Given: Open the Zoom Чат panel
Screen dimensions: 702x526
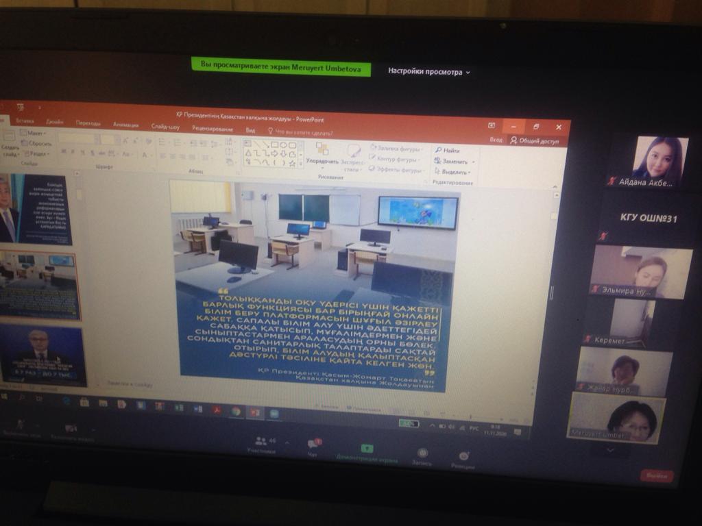Looking at the screenshot, I should [313, 446].
